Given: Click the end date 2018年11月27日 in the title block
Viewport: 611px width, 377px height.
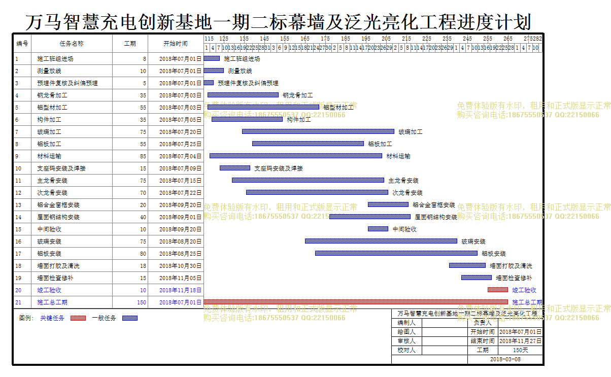Looking at the screenshot, I should click(x=520, y=341).
